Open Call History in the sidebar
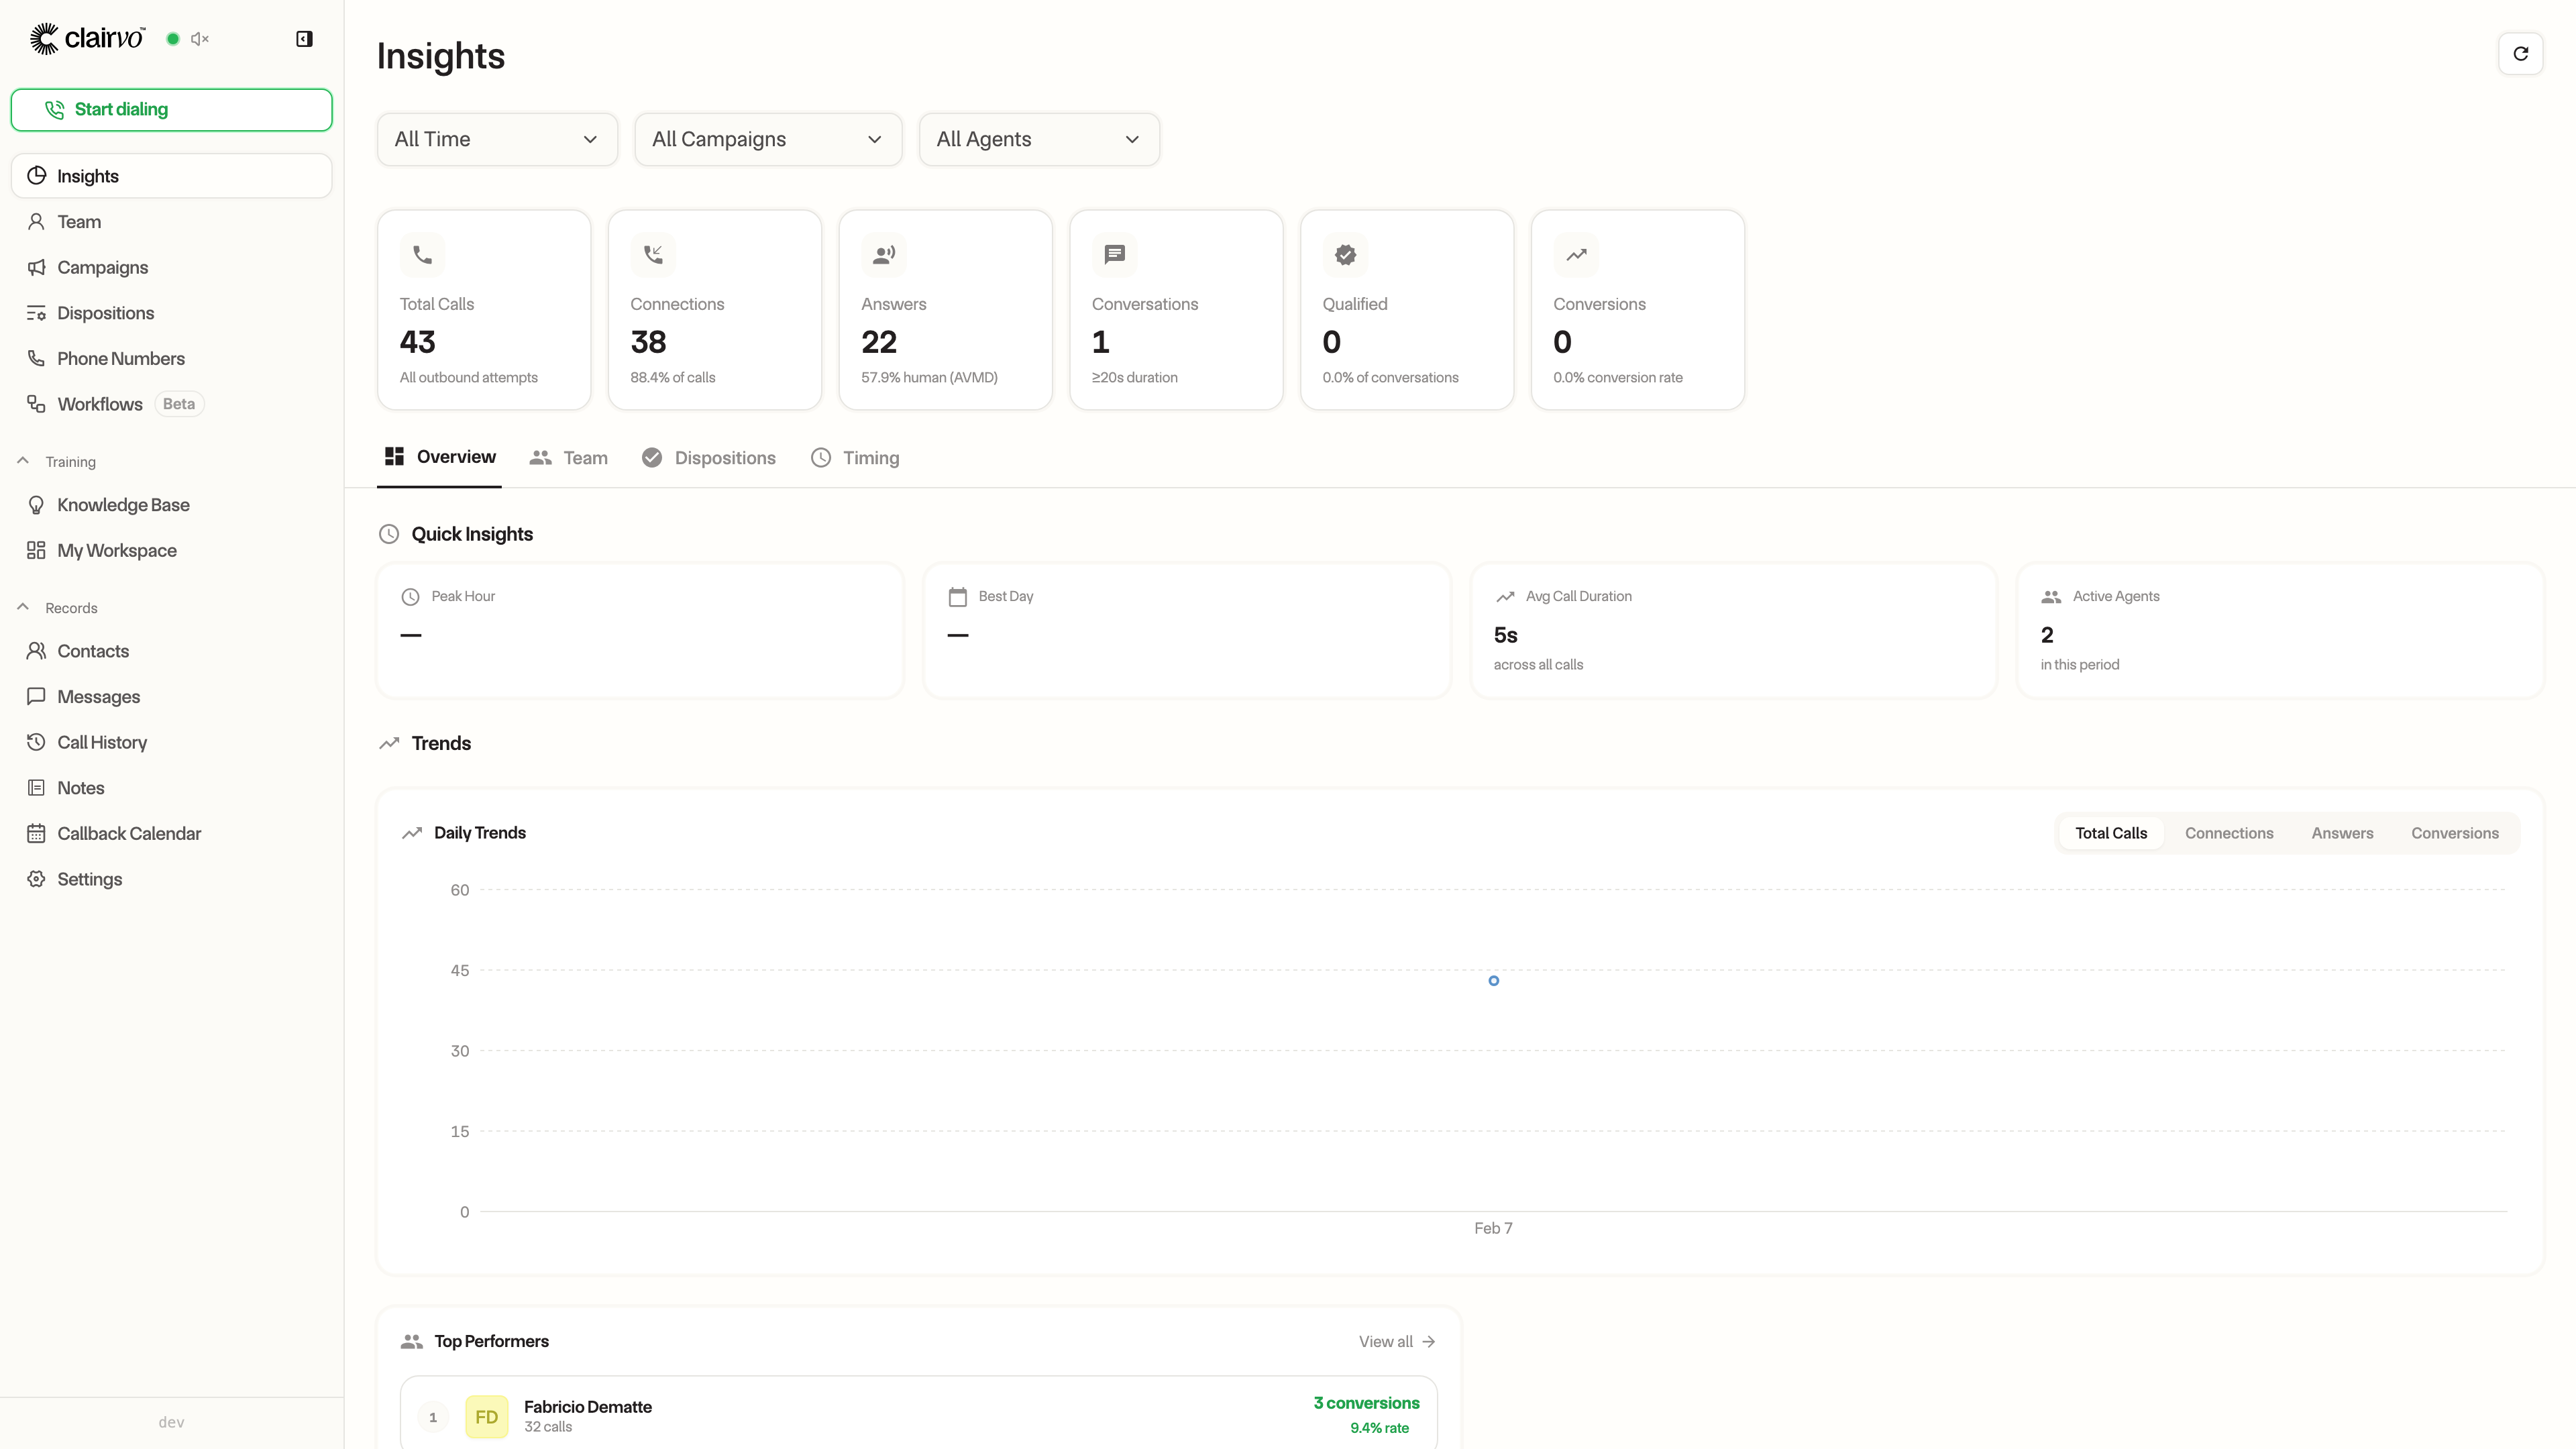 [101, 742]
